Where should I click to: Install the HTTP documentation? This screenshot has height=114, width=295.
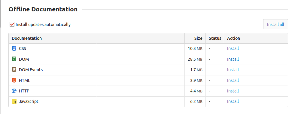(233, 91)
